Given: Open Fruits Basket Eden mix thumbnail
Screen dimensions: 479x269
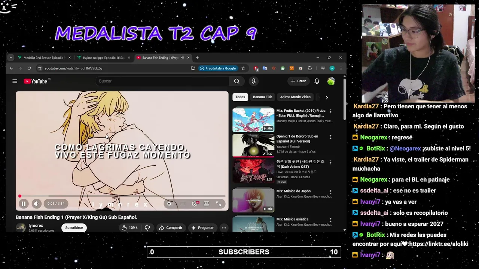Looking at the screenshot, I should point(253,120).
